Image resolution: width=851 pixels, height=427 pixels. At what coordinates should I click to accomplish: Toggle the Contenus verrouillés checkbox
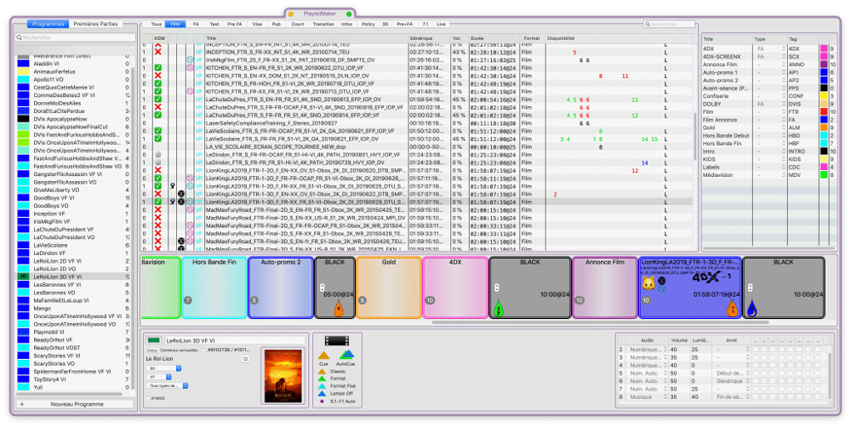point(203,350)
